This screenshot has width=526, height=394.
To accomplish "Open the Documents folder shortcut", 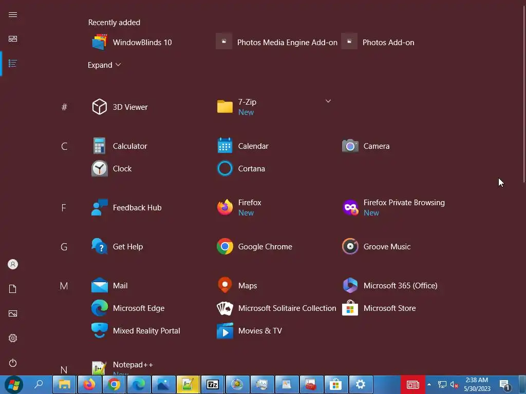I will (13, 289).
